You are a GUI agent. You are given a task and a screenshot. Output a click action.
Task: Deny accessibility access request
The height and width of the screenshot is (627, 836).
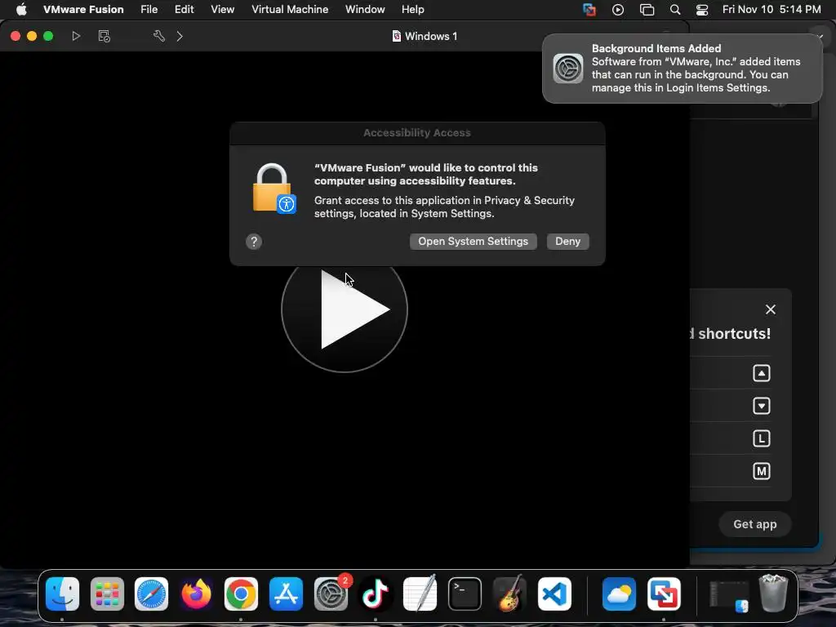pyautogui.click(x=568, y=242)
